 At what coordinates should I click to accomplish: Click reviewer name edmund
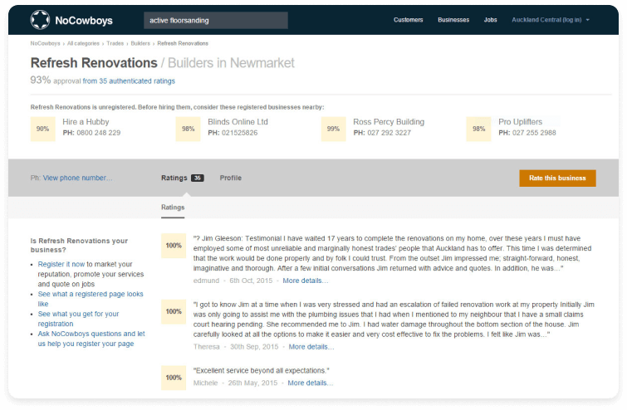coord(206,281)
